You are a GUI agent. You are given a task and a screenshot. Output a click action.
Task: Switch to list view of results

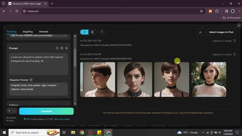(x=84, y=32)
